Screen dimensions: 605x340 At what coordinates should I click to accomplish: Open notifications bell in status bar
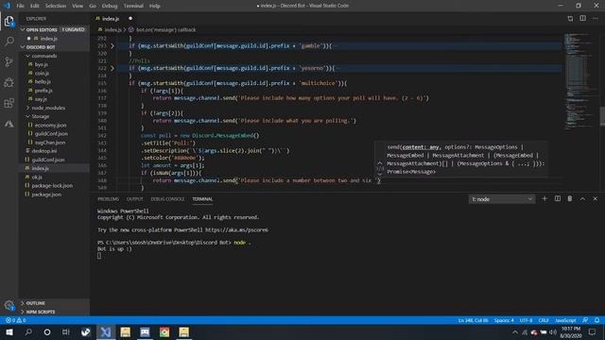click(596, 320)
